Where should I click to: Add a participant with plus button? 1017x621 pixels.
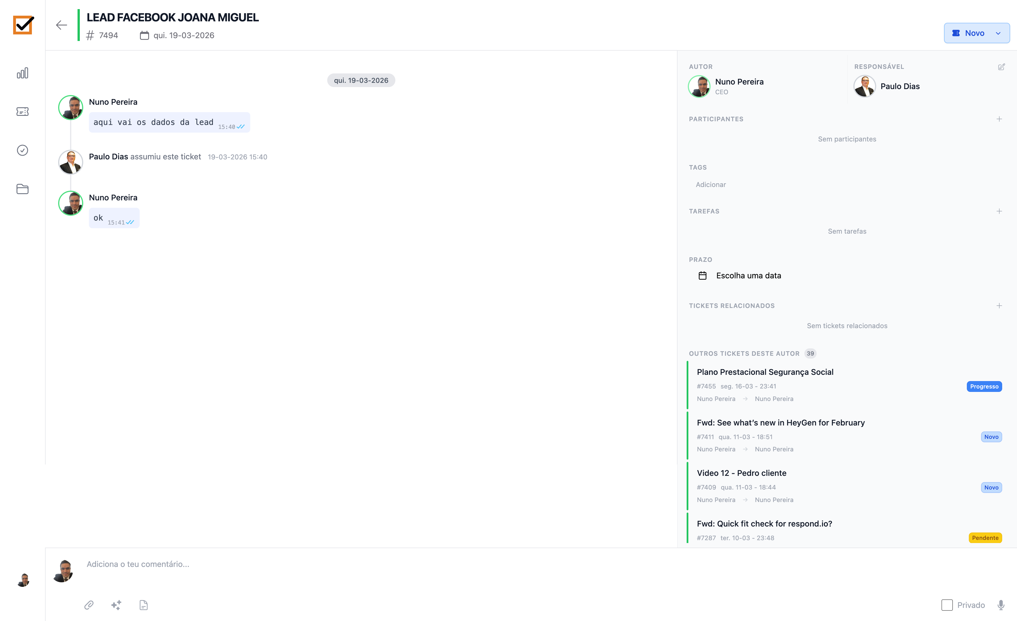pos(999,119)
